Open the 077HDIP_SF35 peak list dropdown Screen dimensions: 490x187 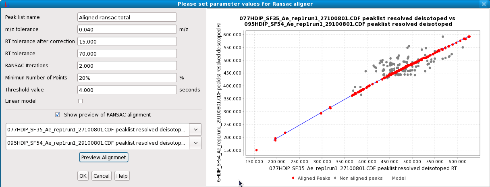point(195,130)
